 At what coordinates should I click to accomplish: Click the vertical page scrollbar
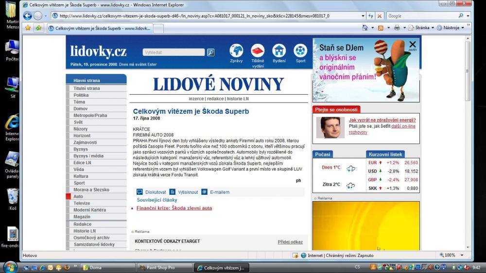468,71
